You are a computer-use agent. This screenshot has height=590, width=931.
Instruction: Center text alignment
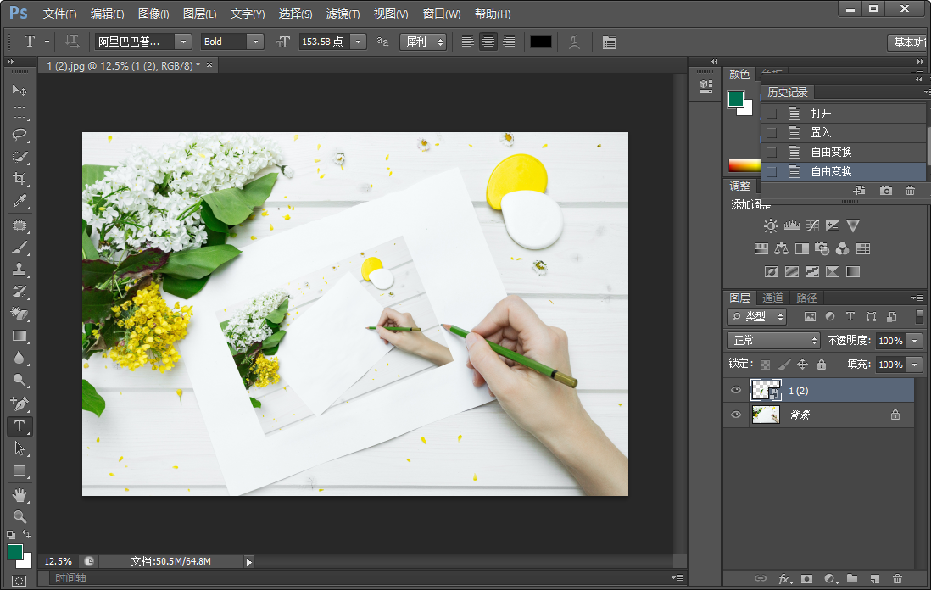488,42
